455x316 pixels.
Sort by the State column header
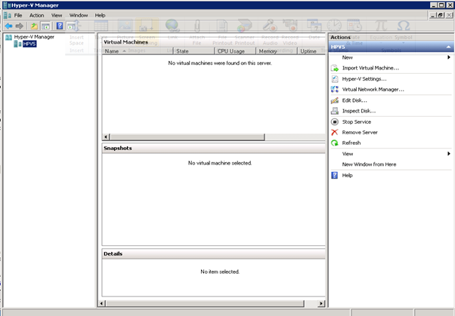(x=193, y=51)
